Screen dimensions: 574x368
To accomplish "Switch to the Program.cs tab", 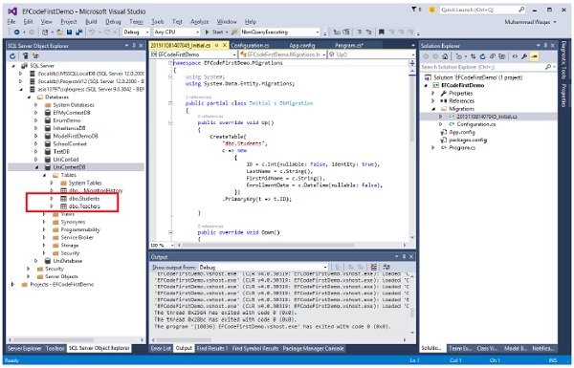I will (x=349, y=45).
